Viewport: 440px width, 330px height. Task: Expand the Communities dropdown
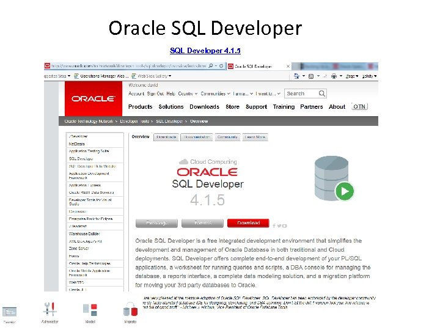[x=215, y=94]
